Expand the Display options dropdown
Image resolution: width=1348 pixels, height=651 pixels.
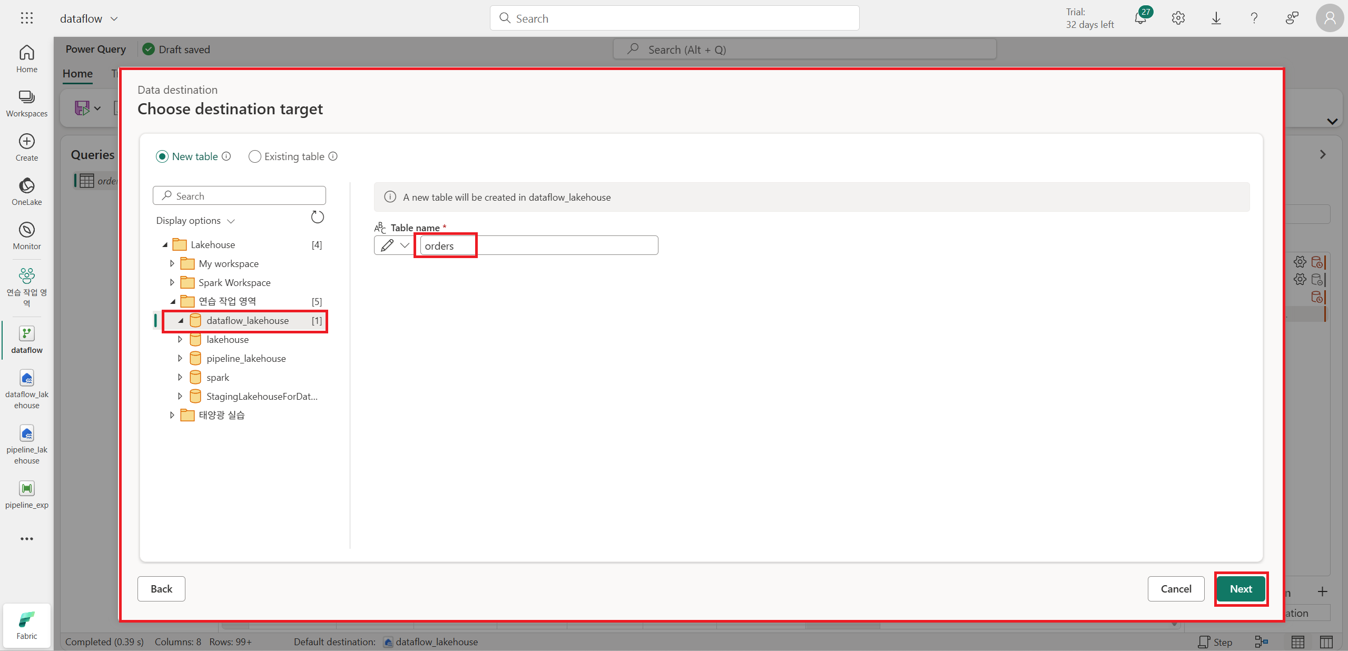[195, 221]
